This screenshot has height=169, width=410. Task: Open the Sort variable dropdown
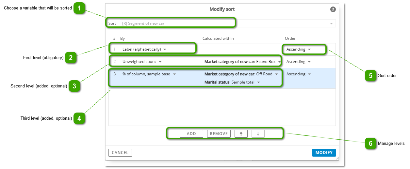pyautogui.click(x=227, y=23)
